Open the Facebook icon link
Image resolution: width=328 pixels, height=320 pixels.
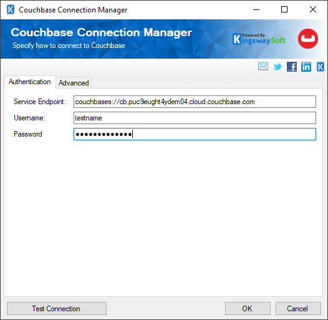(x=292, y=67)
